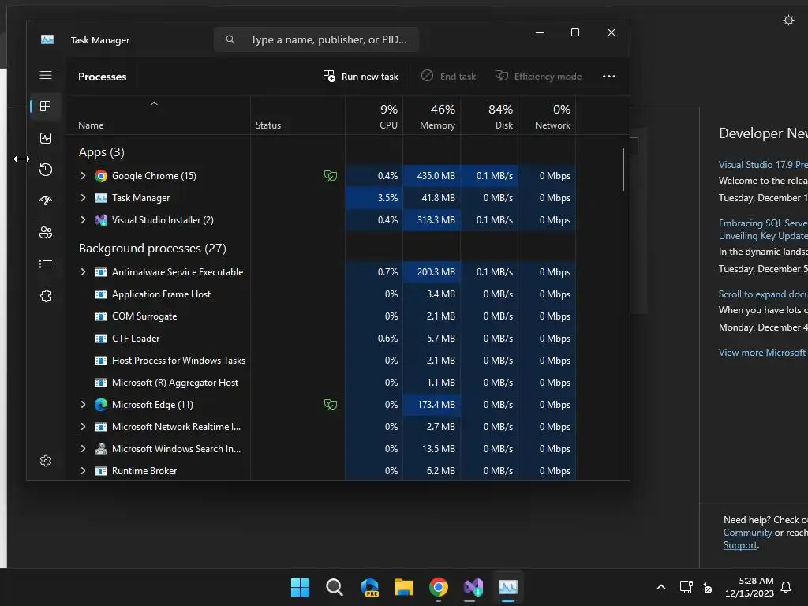This screenshot has height=606, width=808.
Task: Expand the Google Chrome (15) process group
Action: [x=83, y=176]
